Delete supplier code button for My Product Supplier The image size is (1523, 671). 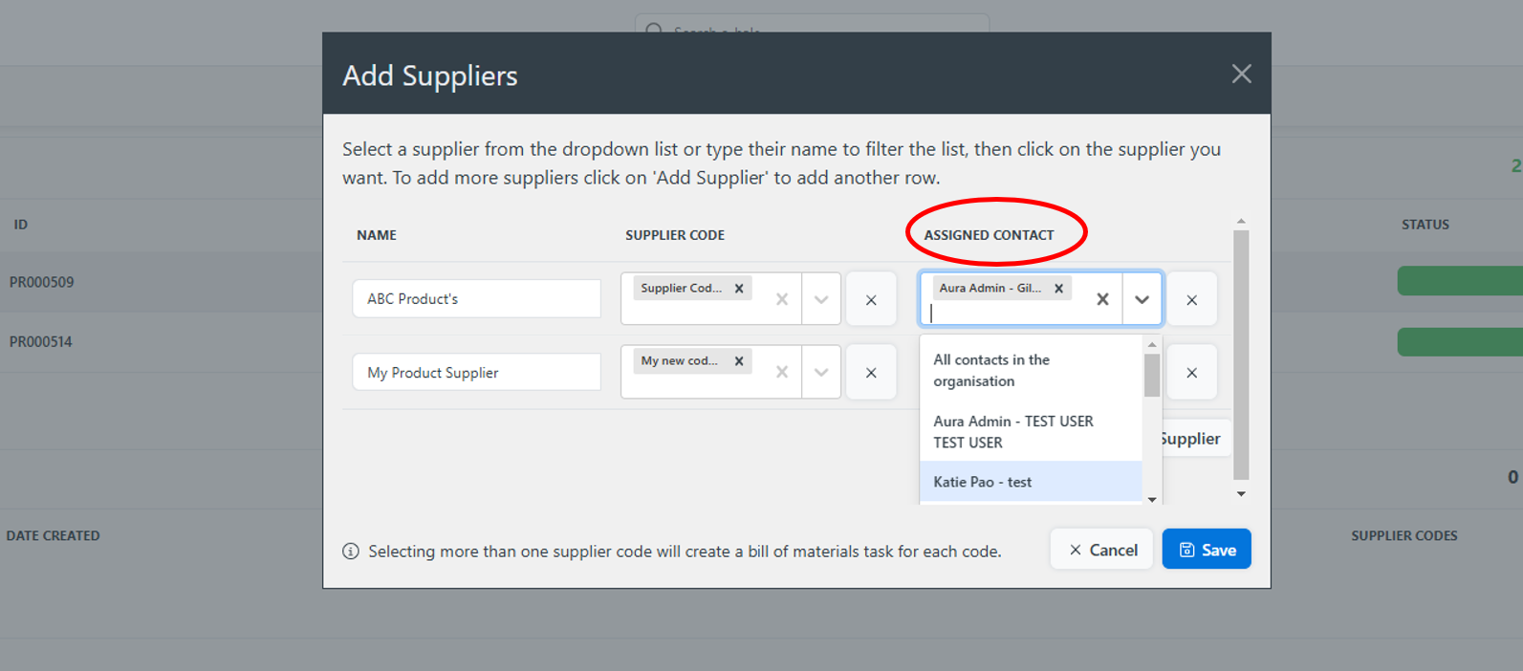[871, 372]
